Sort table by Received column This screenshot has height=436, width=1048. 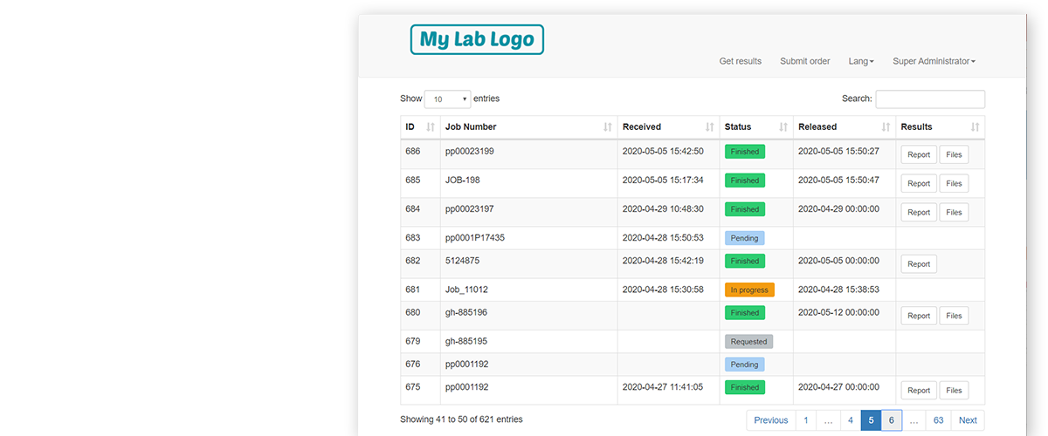[x=668, y=127]
